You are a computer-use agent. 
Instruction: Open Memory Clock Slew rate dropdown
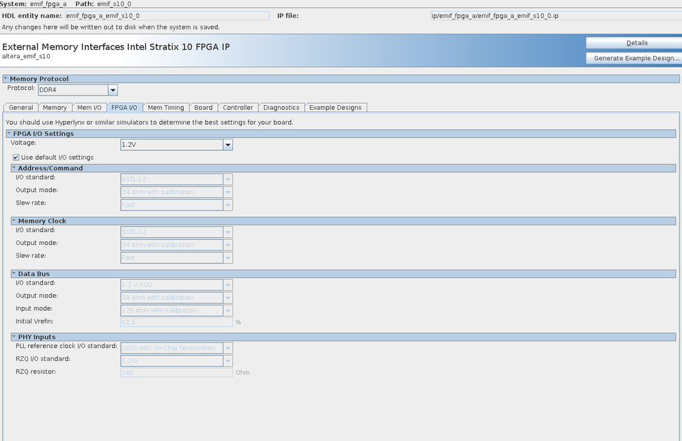tap(177, 257)
